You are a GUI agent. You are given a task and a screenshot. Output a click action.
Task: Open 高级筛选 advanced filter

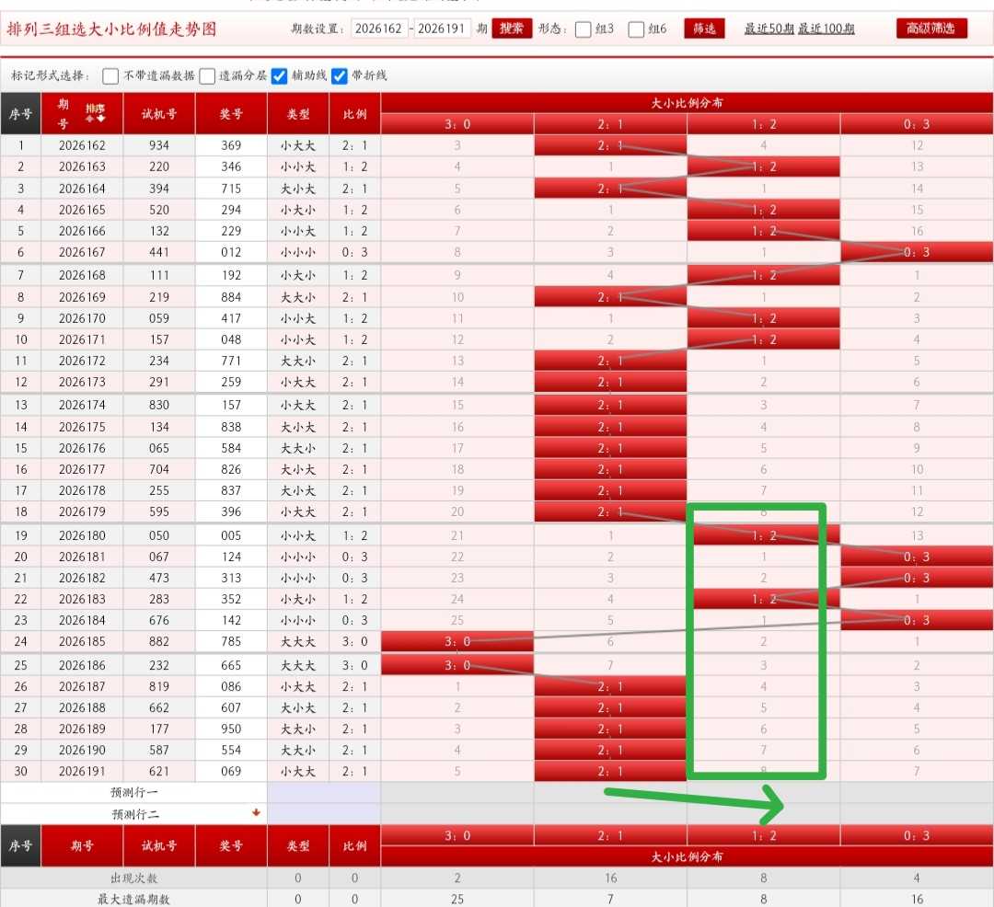click(x=931, y=29)
